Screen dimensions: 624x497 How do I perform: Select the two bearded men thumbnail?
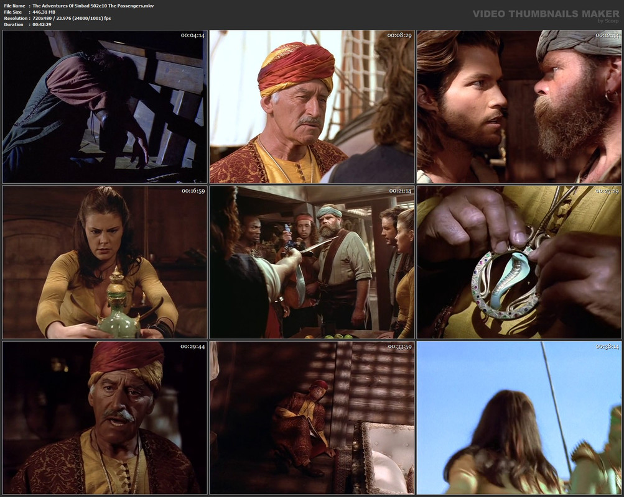coord(519,106)
